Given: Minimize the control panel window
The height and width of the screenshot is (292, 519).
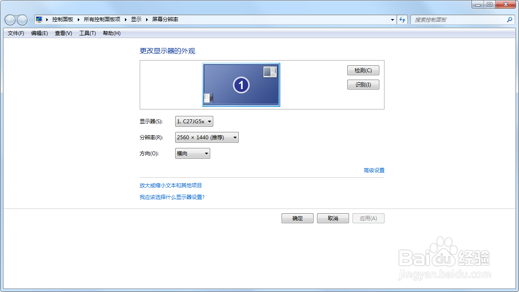Looking at the screenshot, I should point(478,4).
